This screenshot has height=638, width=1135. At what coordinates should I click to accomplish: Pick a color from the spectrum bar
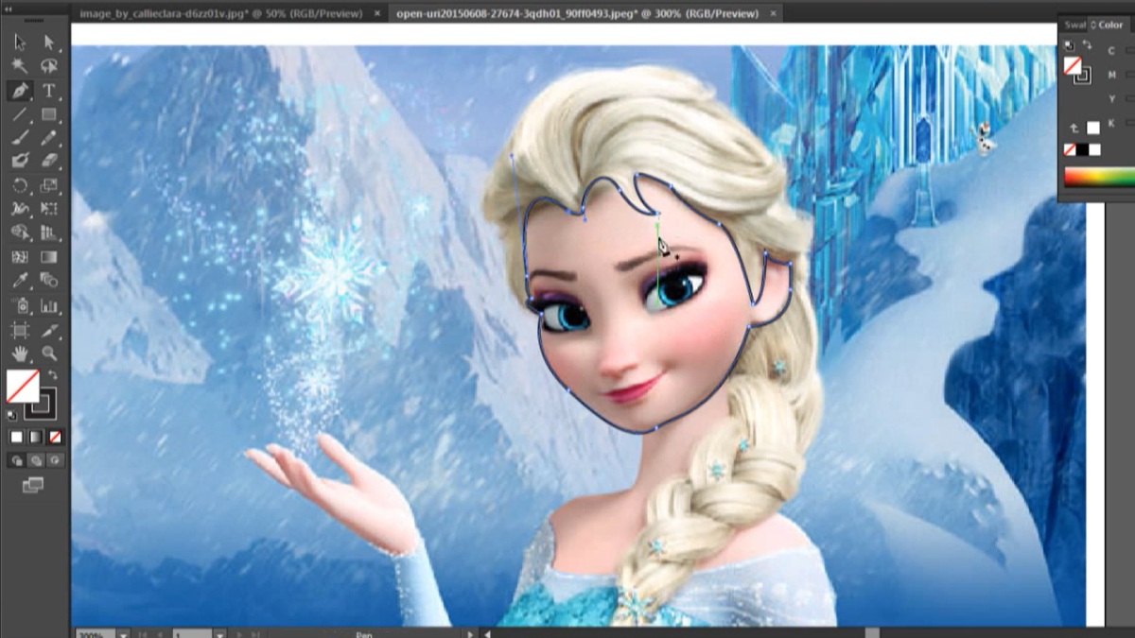pos(1099,177)
